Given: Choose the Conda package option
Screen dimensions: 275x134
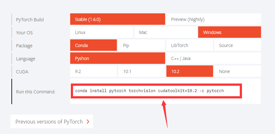Looking at the screenshot, I should (94, 45).
